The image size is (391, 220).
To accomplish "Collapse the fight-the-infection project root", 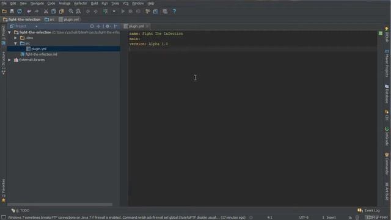I will click(10, 32).
